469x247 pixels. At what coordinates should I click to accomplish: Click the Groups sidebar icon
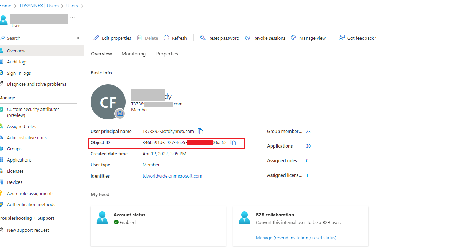pyautogui.click(x=2, y=149)
